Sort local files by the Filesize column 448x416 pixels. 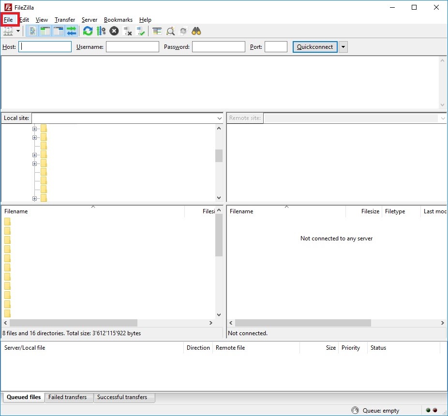pyautogui.click(x=200, y=211)
